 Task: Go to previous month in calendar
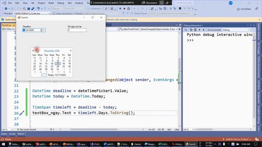click(33, 51)
